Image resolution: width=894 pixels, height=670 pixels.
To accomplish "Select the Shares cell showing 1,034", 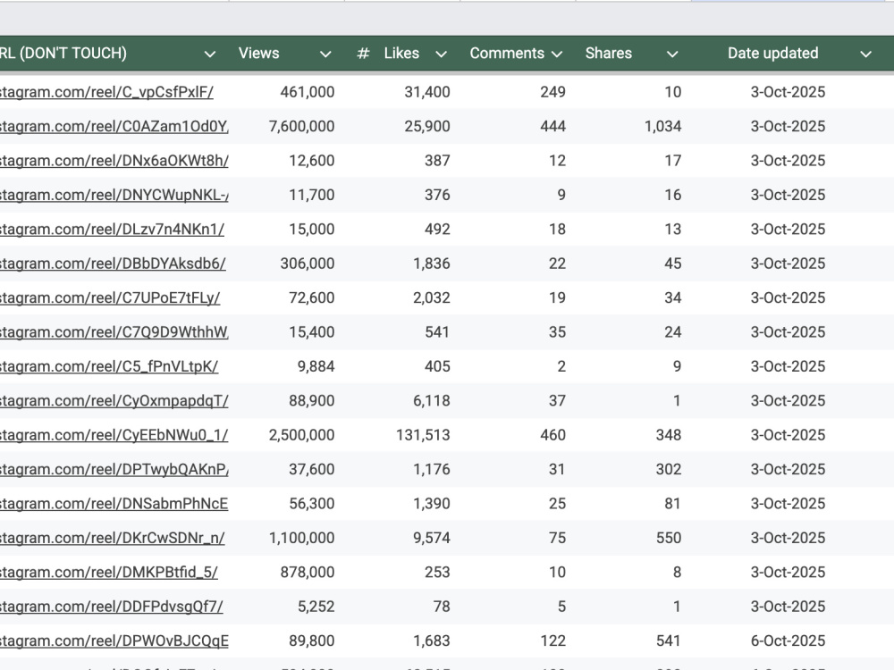I will tap(634, 127).
